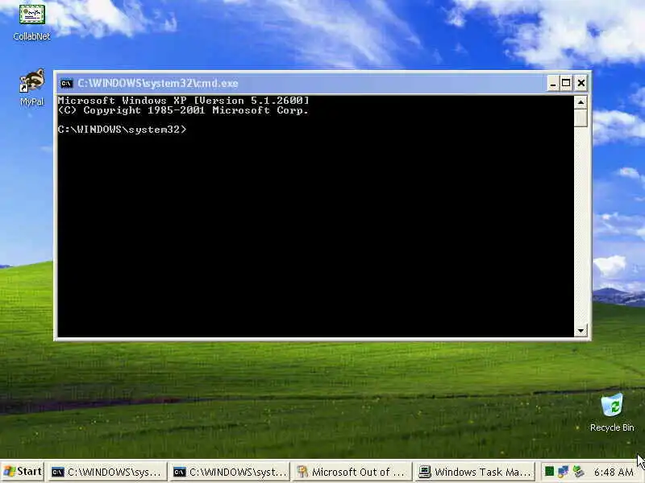Switch to first C:\WINDOWS\sys... taskbar item
Screen dimensions: 645x483
pos(107,472)
